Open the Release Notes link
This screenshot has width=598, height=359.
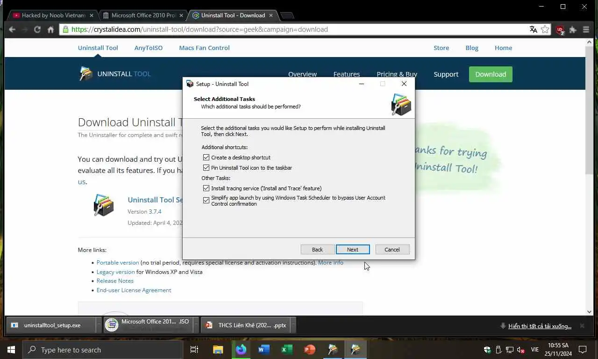[x=115, y=281]
